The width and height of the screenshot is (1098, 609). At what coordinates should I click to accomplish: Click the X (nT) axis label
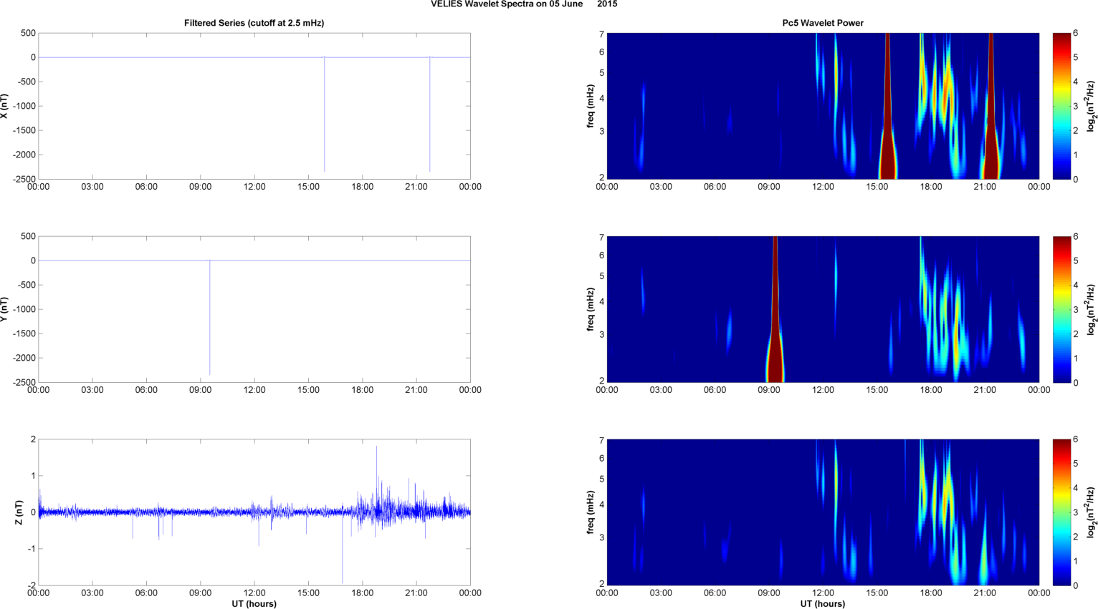coord(4,106)
